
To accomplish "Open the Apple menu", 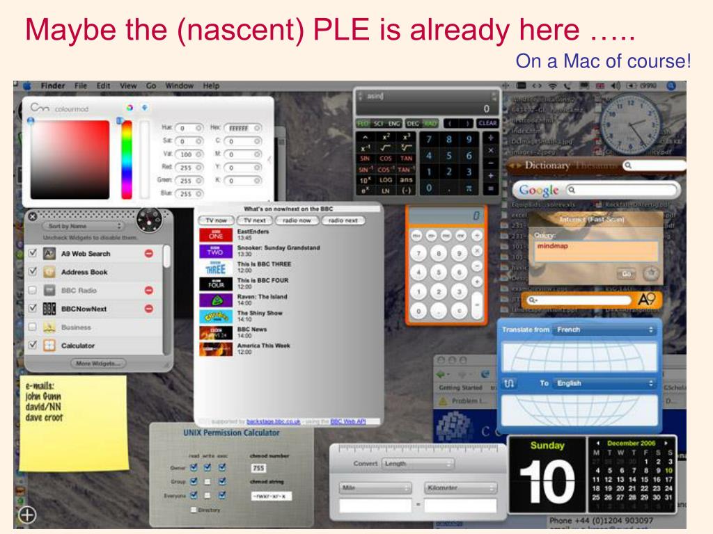I will point(27,86).
